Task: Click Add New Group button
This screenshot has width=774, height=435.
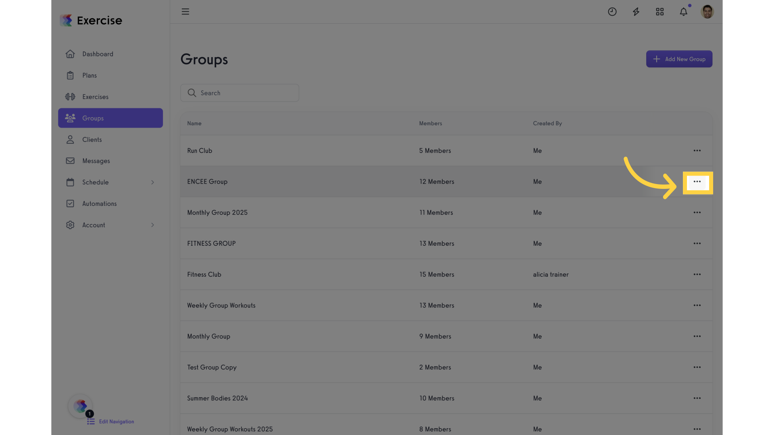Action: tap(679, 59)
